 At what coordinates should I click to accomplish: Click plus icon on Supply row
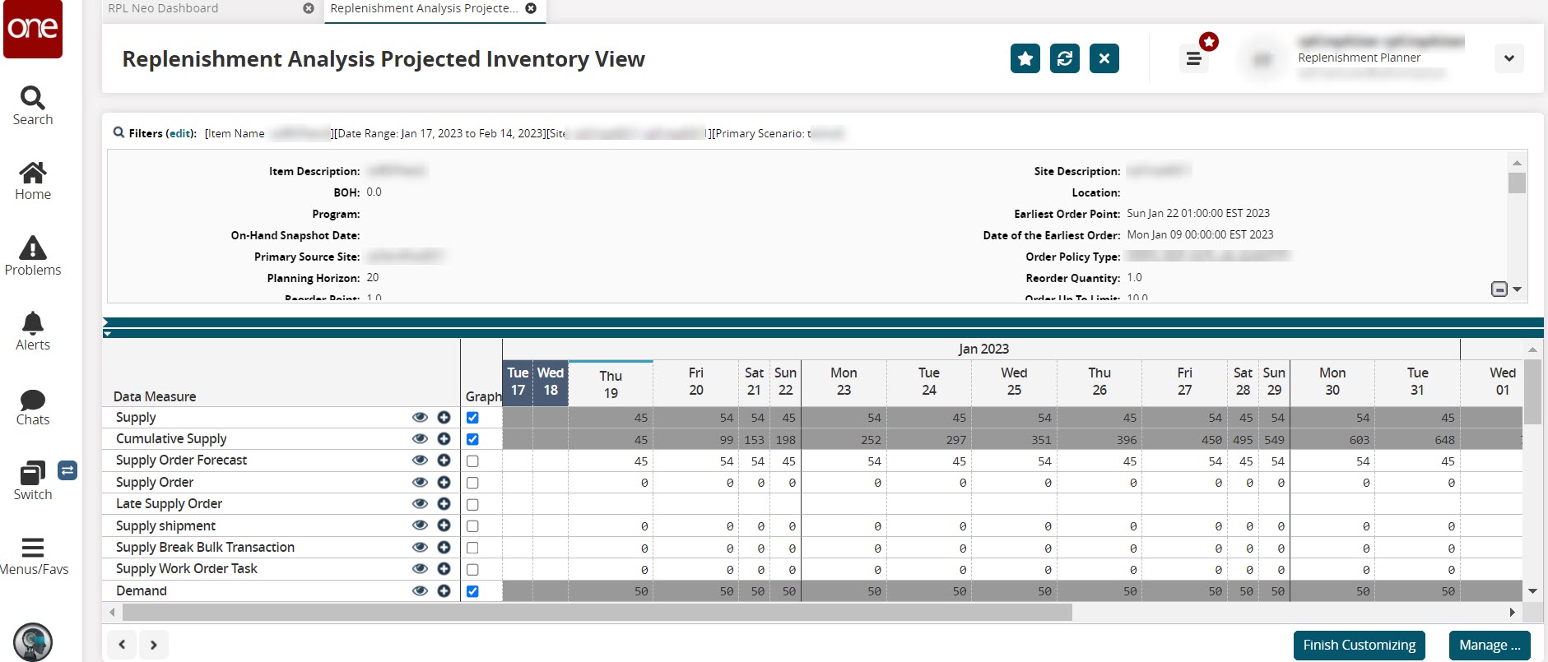tap(444, 418)
